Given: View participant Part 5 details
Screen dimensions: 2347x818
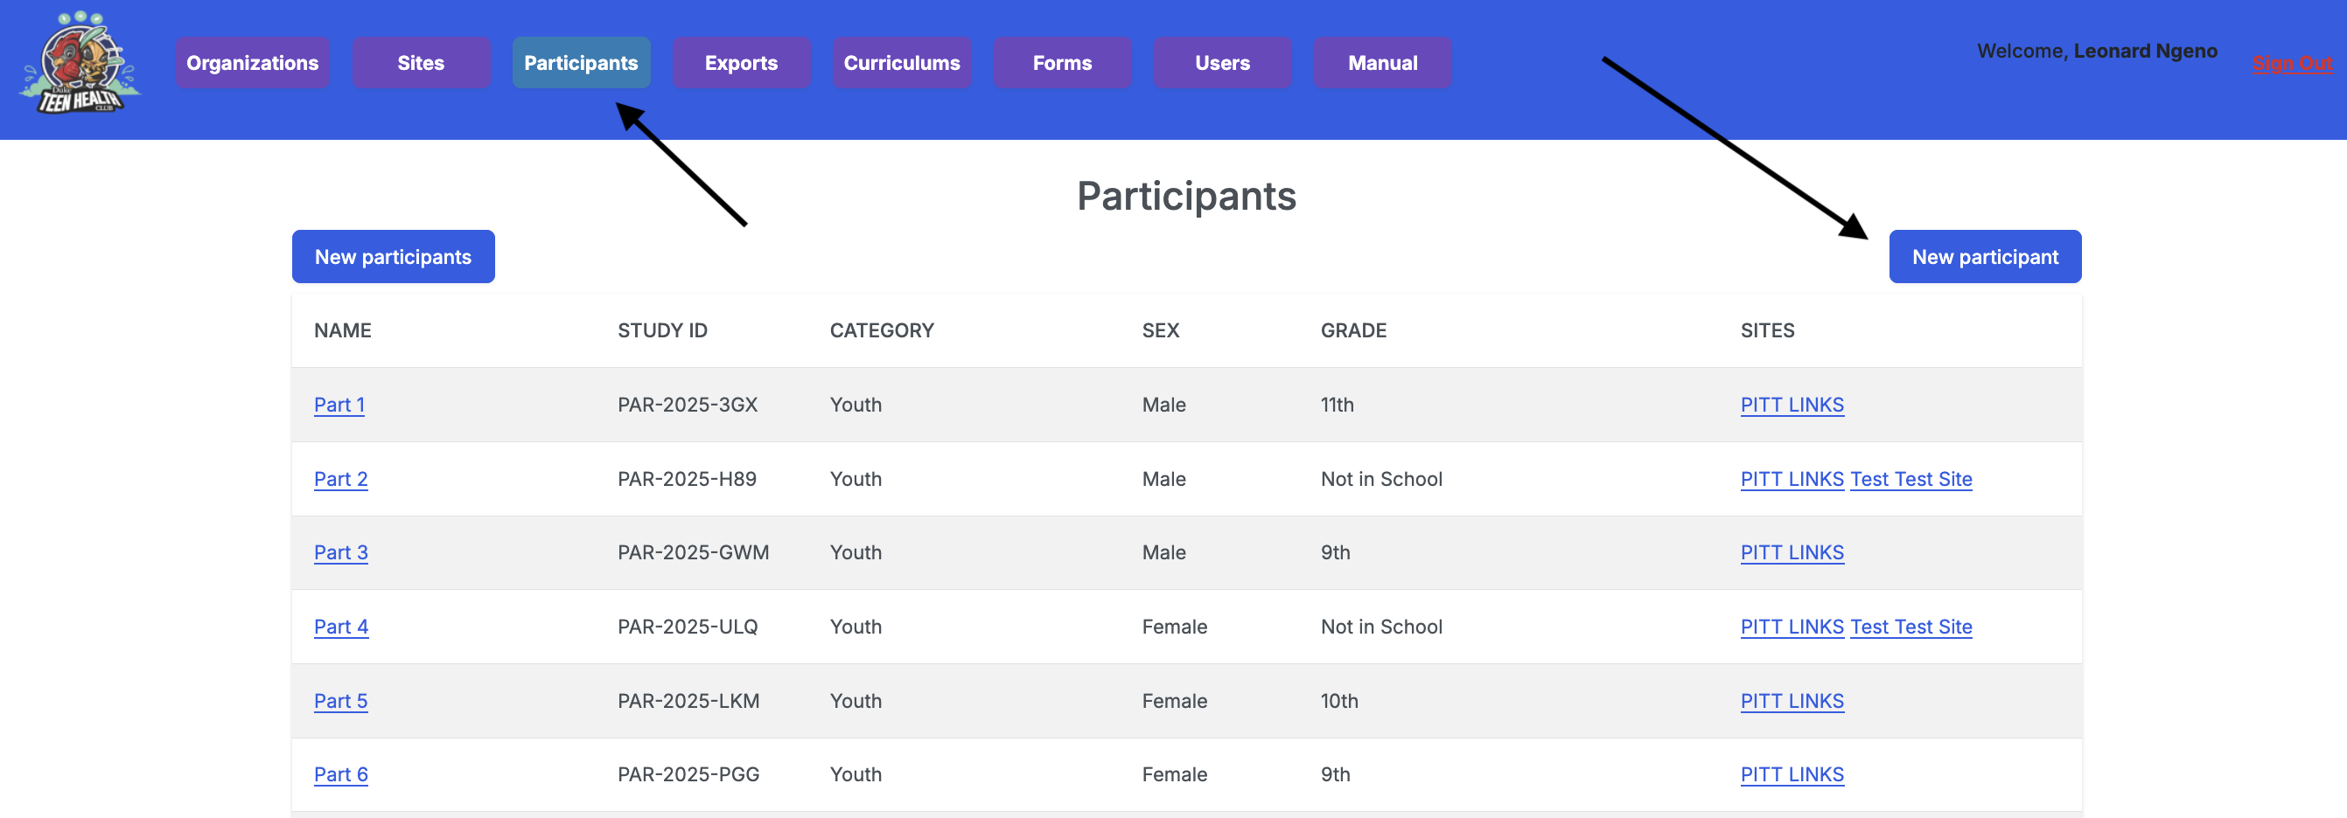Looking at the screenshot, I should click(341, 701).
